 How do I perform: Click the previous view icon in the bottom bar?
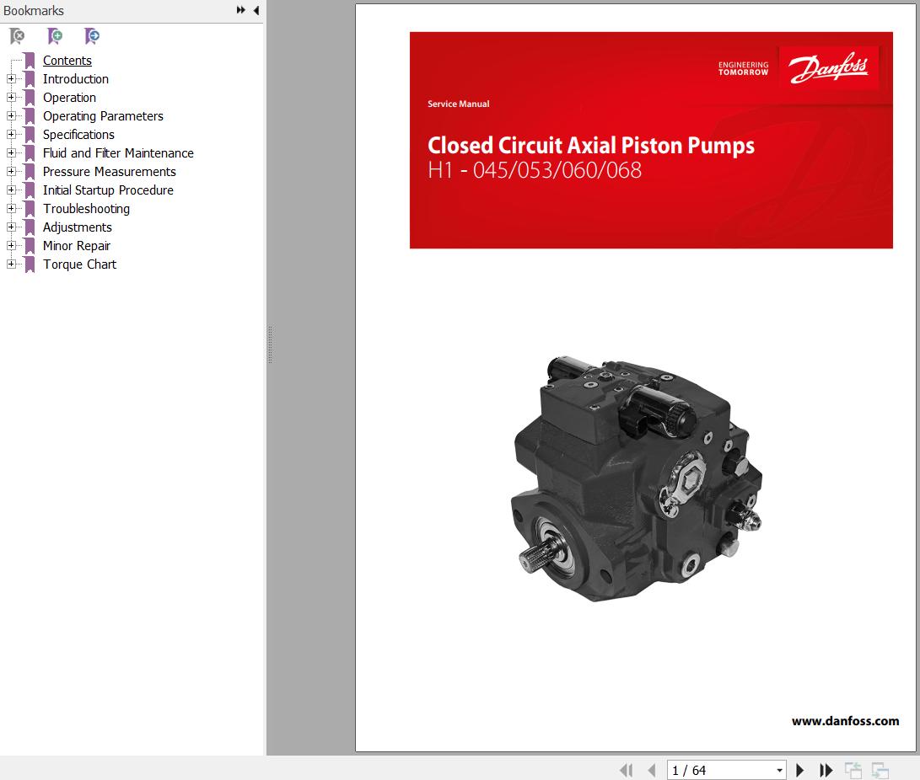click(853, 770)
